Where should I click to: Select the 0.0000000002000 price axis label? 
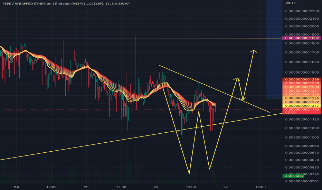[302, 26]
